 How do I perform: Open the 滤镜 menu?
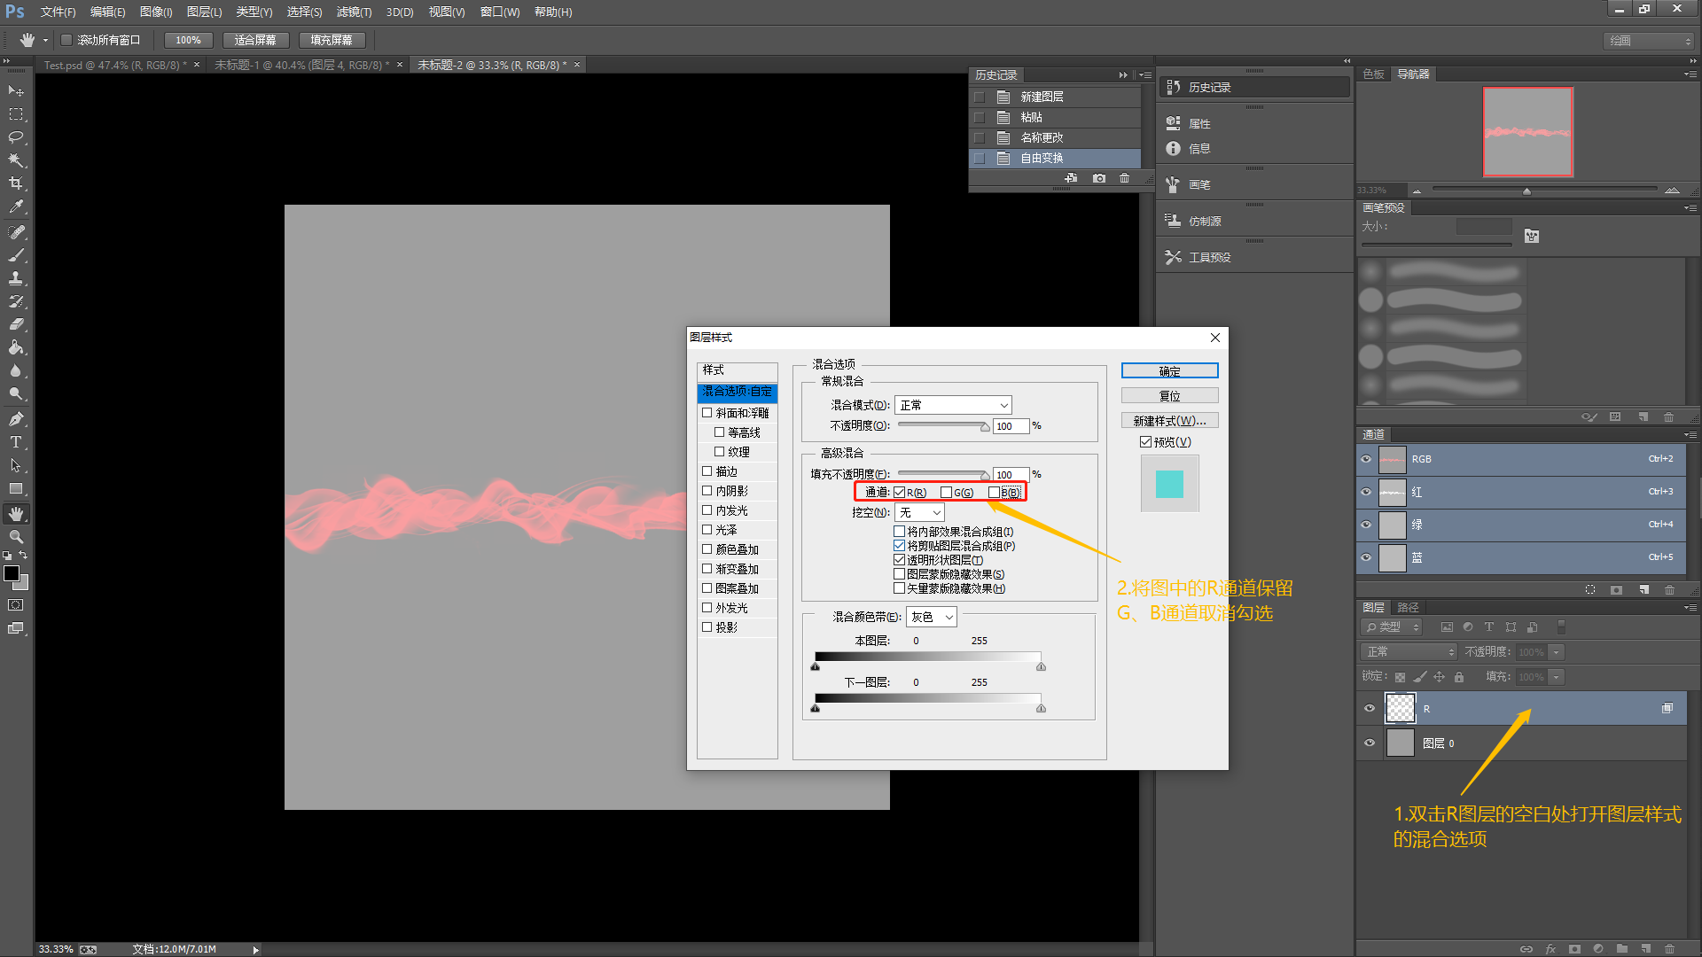coord(354,12)
